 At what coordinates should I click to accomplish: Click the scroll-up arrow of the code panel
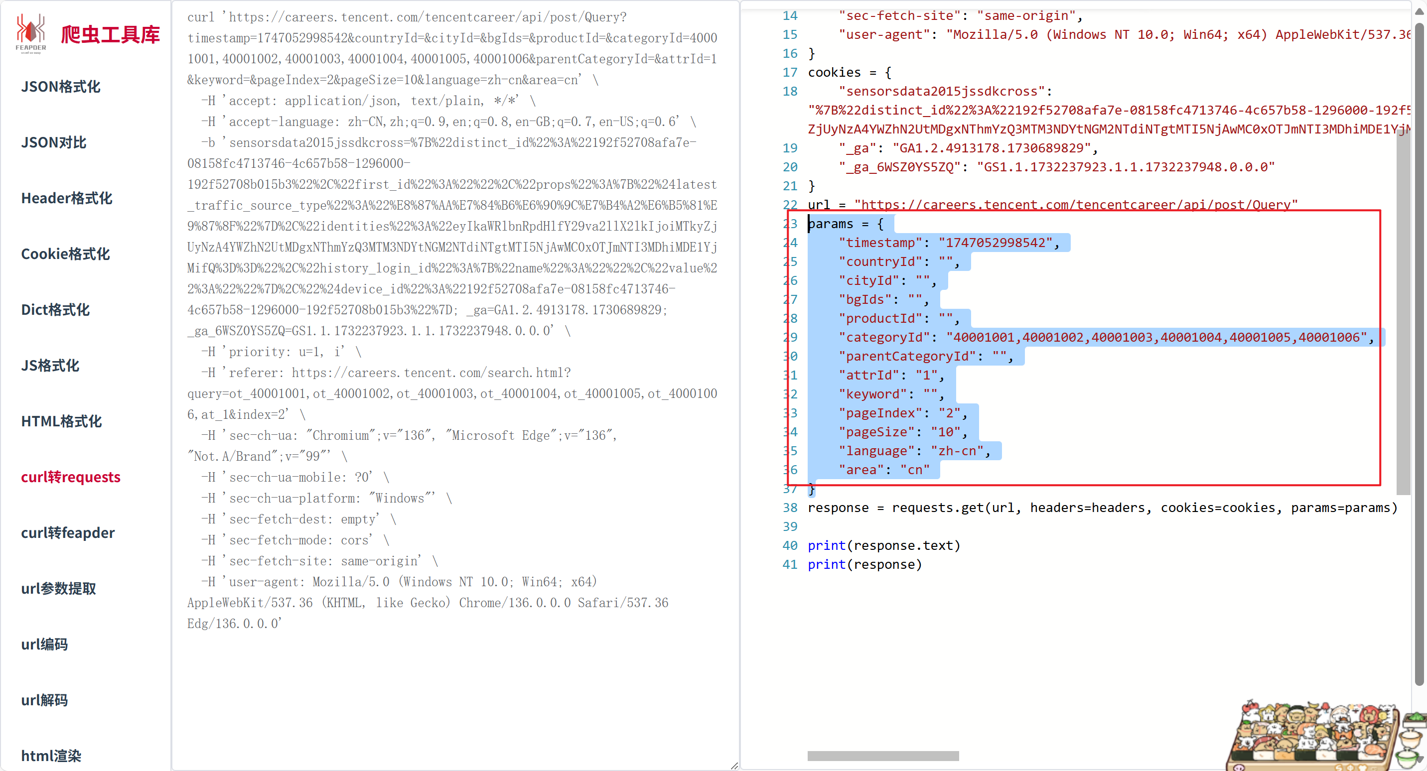1419,12
